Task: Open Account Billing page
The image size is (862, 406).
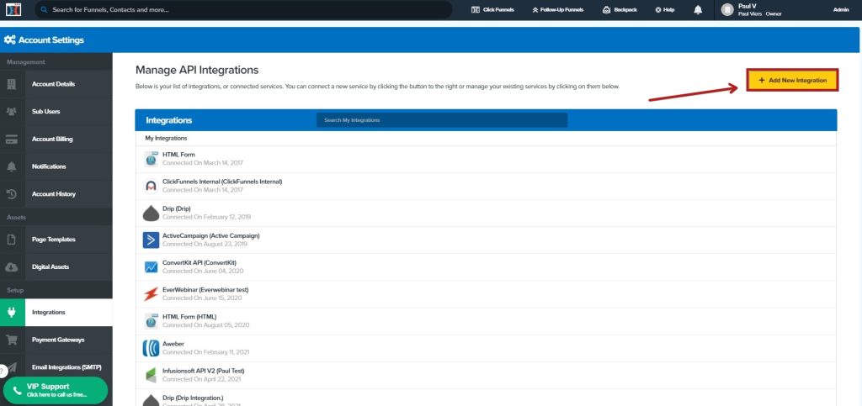Action: click(56, 139)
